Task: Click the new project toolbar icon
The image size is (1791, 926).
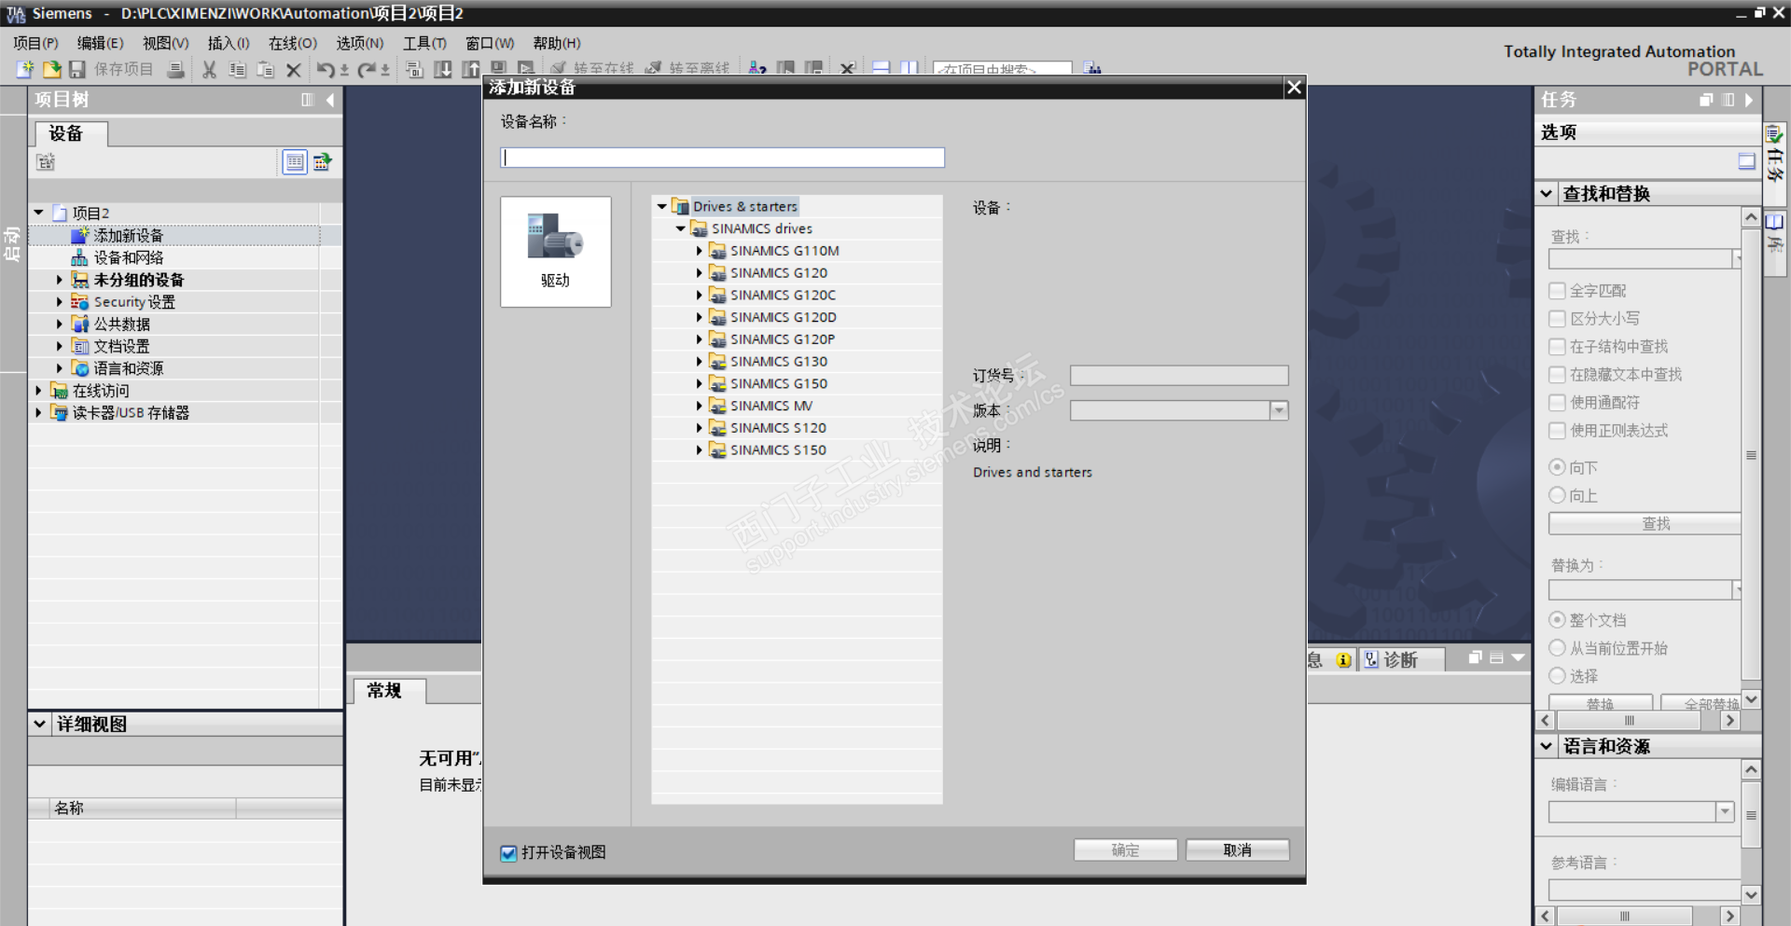Action: click(25, 69)
